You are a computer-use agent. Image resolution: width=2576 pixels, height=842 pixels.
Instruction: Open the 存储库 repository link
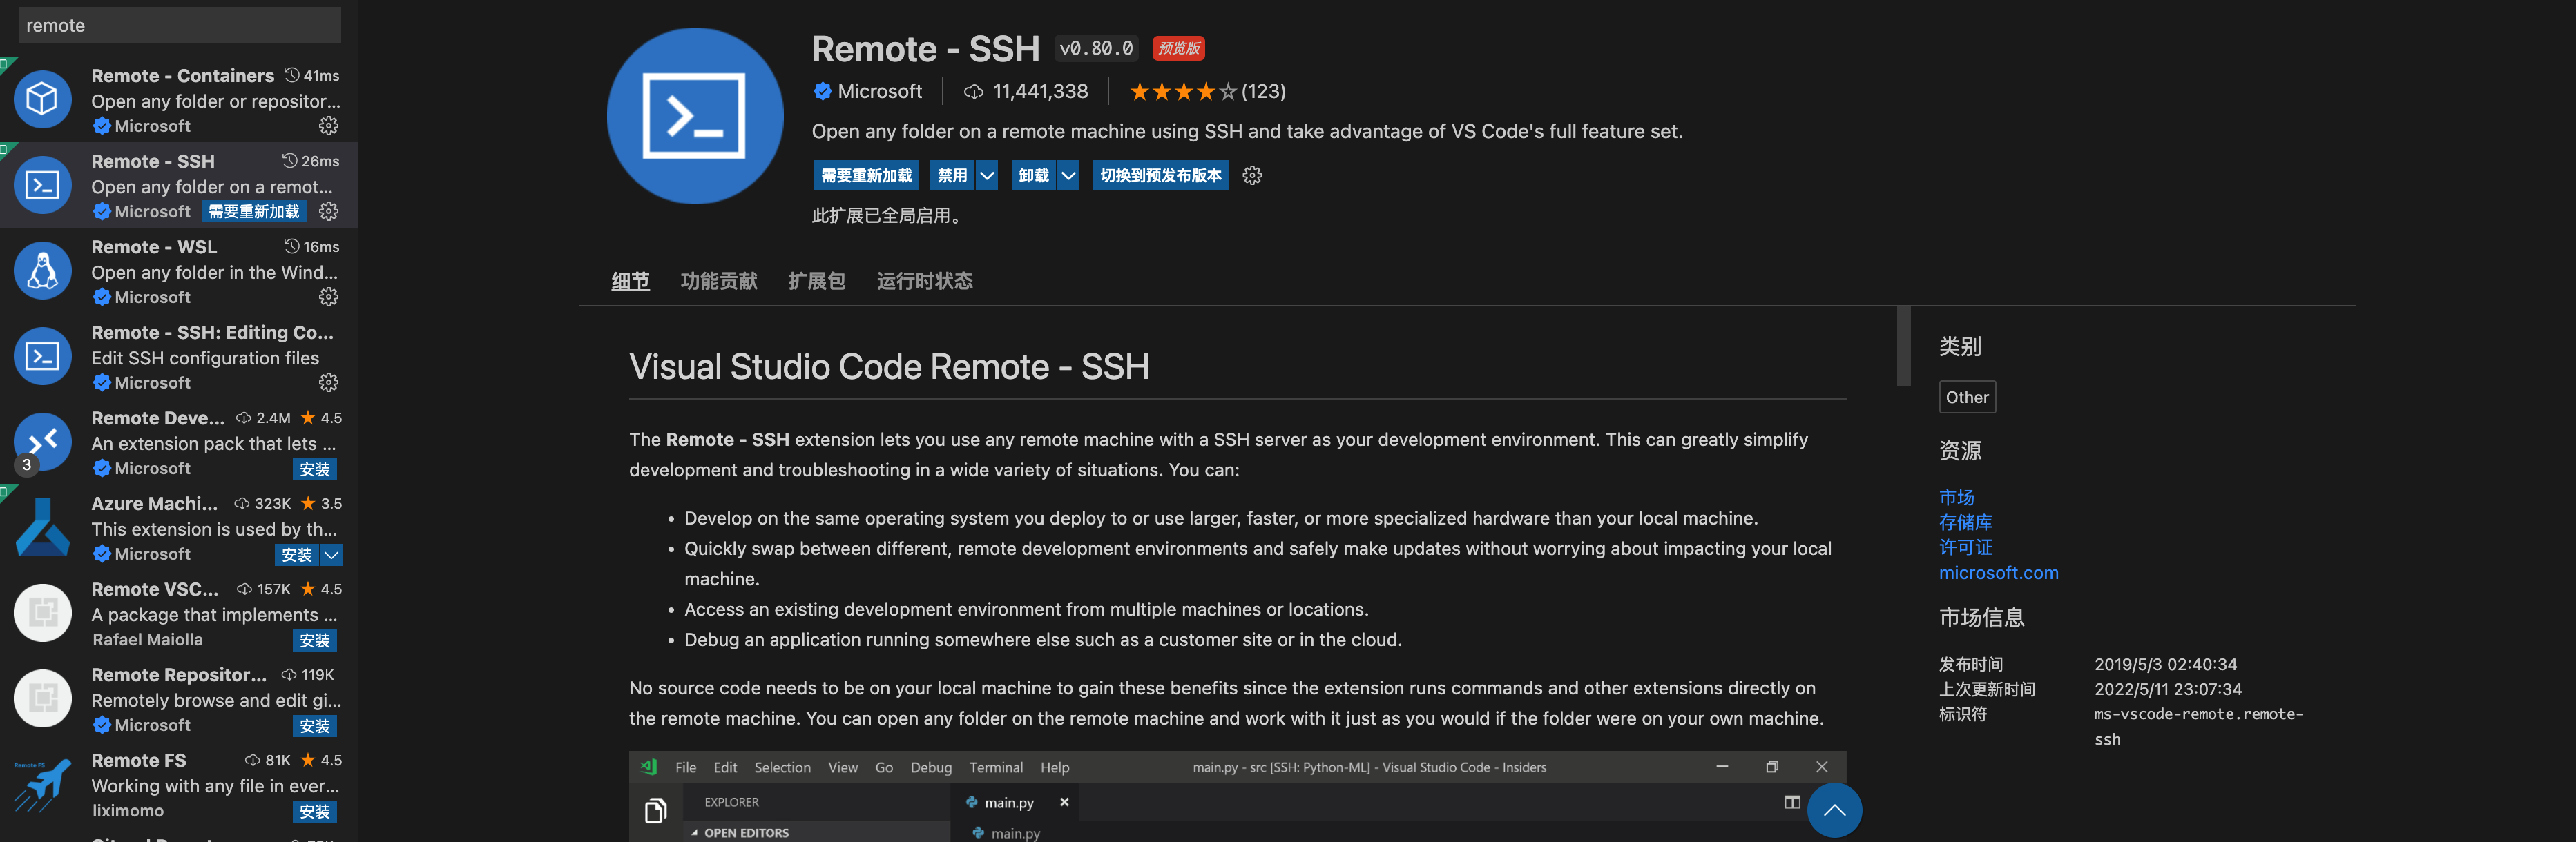click(1965, 522)
